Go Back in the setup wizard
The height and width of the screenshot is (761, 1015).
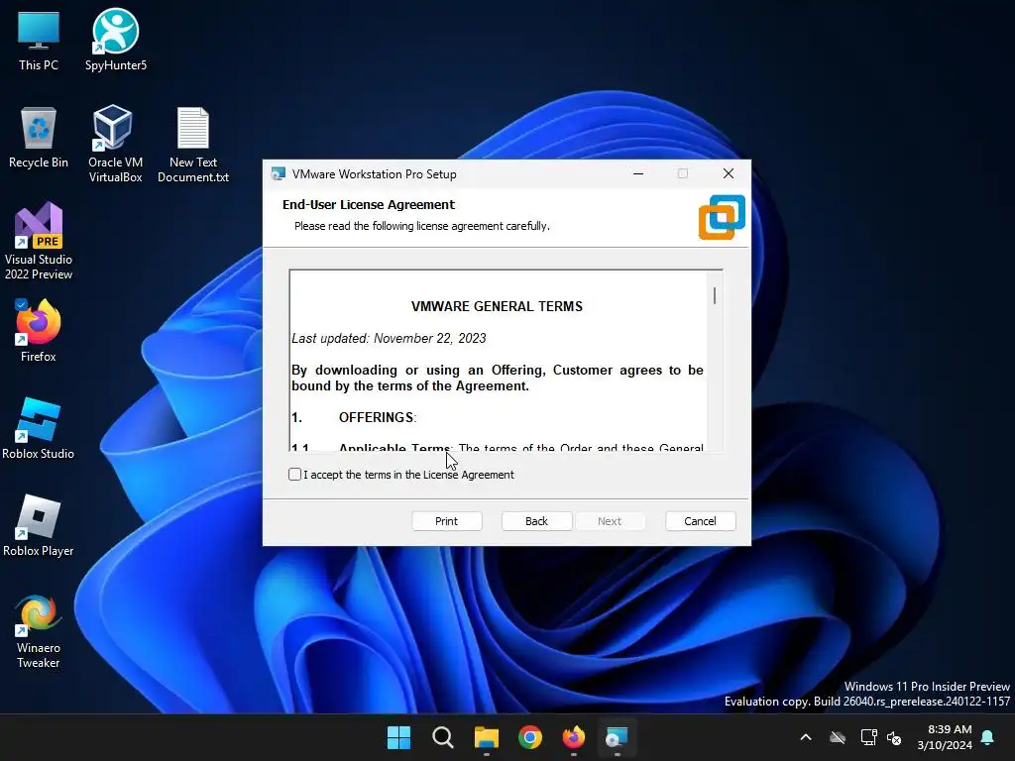pos(536,521)
